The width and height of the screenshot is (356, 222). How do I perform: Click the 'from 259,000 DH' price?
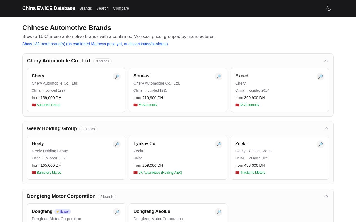click(x=148, y=165)
